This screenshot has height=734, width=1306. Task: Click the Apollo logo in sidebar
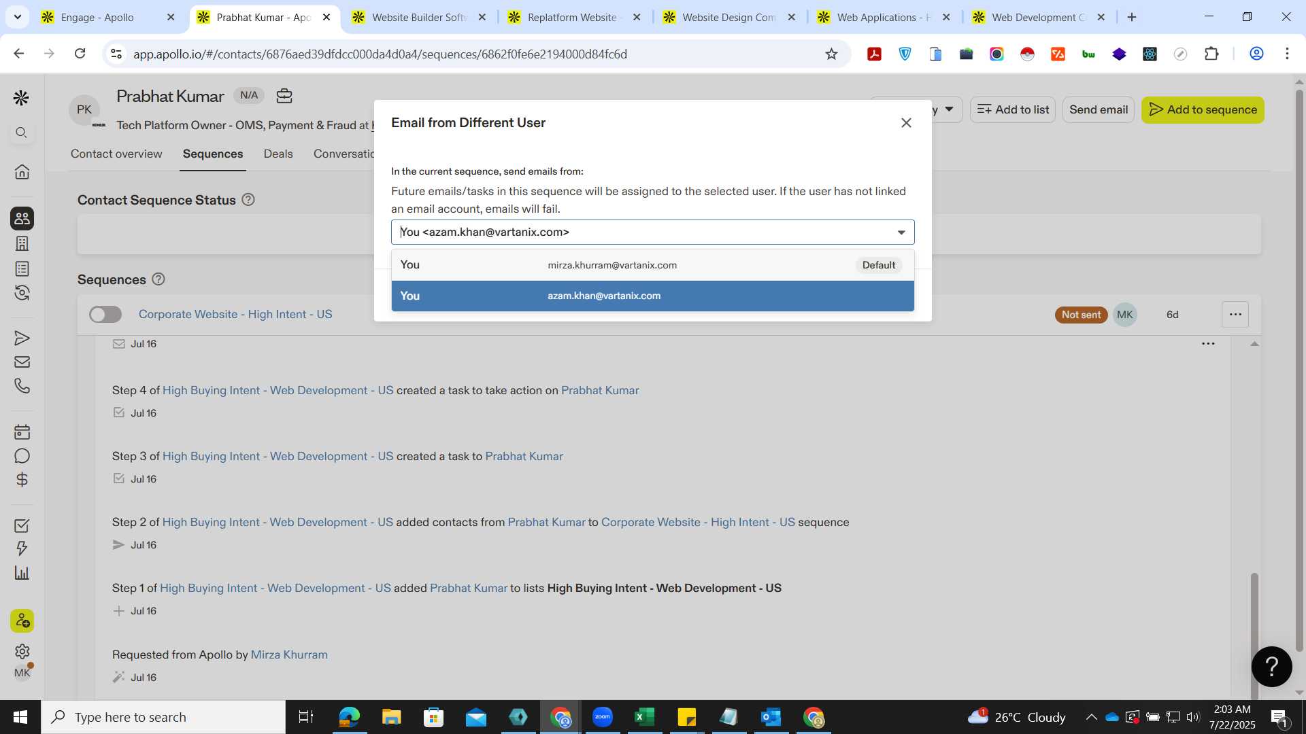pos(21,98)
